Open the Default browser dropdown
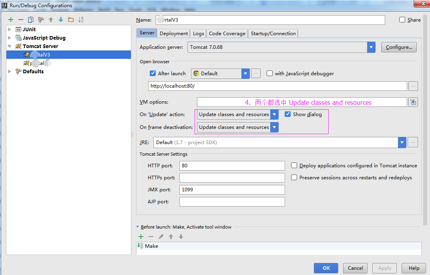The image size is (430, 275). (245, 74)
